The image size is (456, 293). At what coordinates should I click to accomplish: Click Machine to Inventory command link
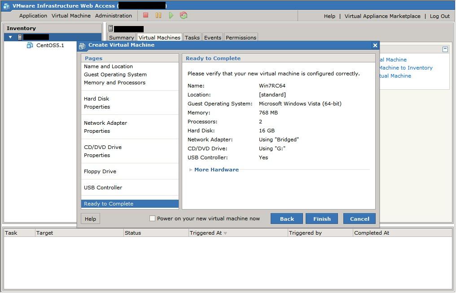point(406,68)
